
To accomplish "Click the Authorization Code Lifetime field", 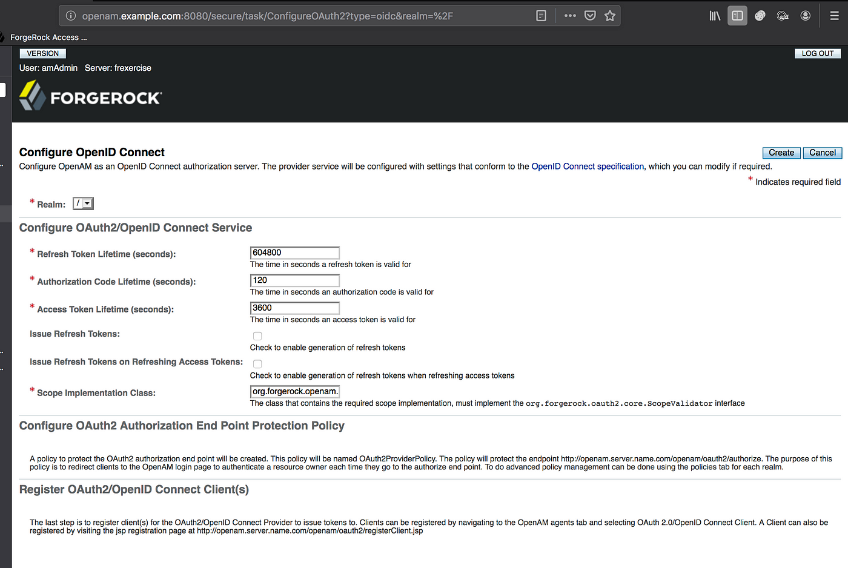I will pyautogui.click(x=295, y=280).
